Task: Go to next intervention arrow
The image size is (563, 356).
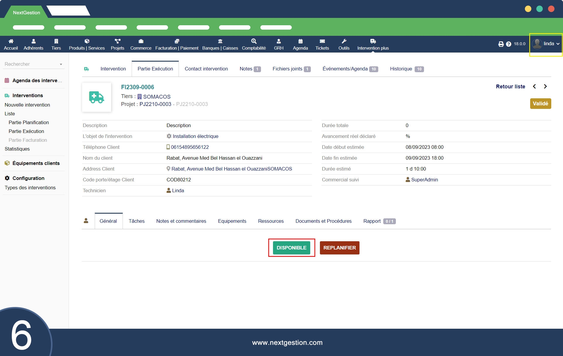Action: point(545,87)
